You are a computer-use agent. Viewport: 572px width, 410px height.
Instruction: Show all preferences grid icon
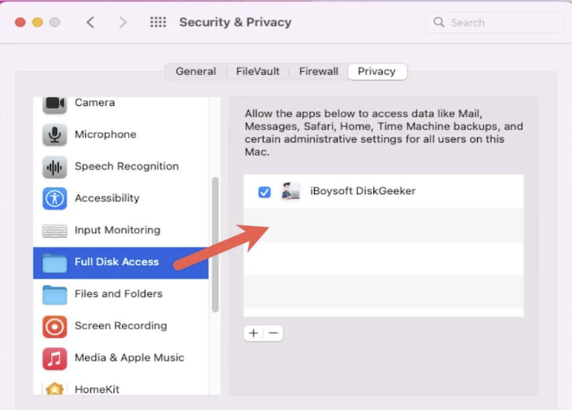(x=158, y=22)
